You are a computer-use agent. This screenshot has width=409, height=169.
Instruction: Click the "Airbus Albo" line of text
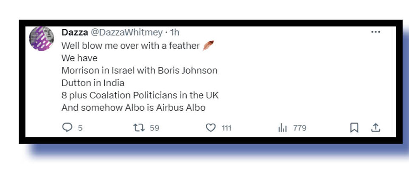click(133, 108)
